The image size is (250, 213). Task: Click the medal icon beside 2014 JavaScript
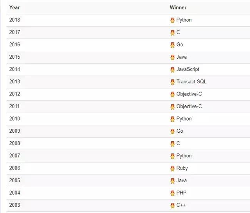[x=173, y=70]
